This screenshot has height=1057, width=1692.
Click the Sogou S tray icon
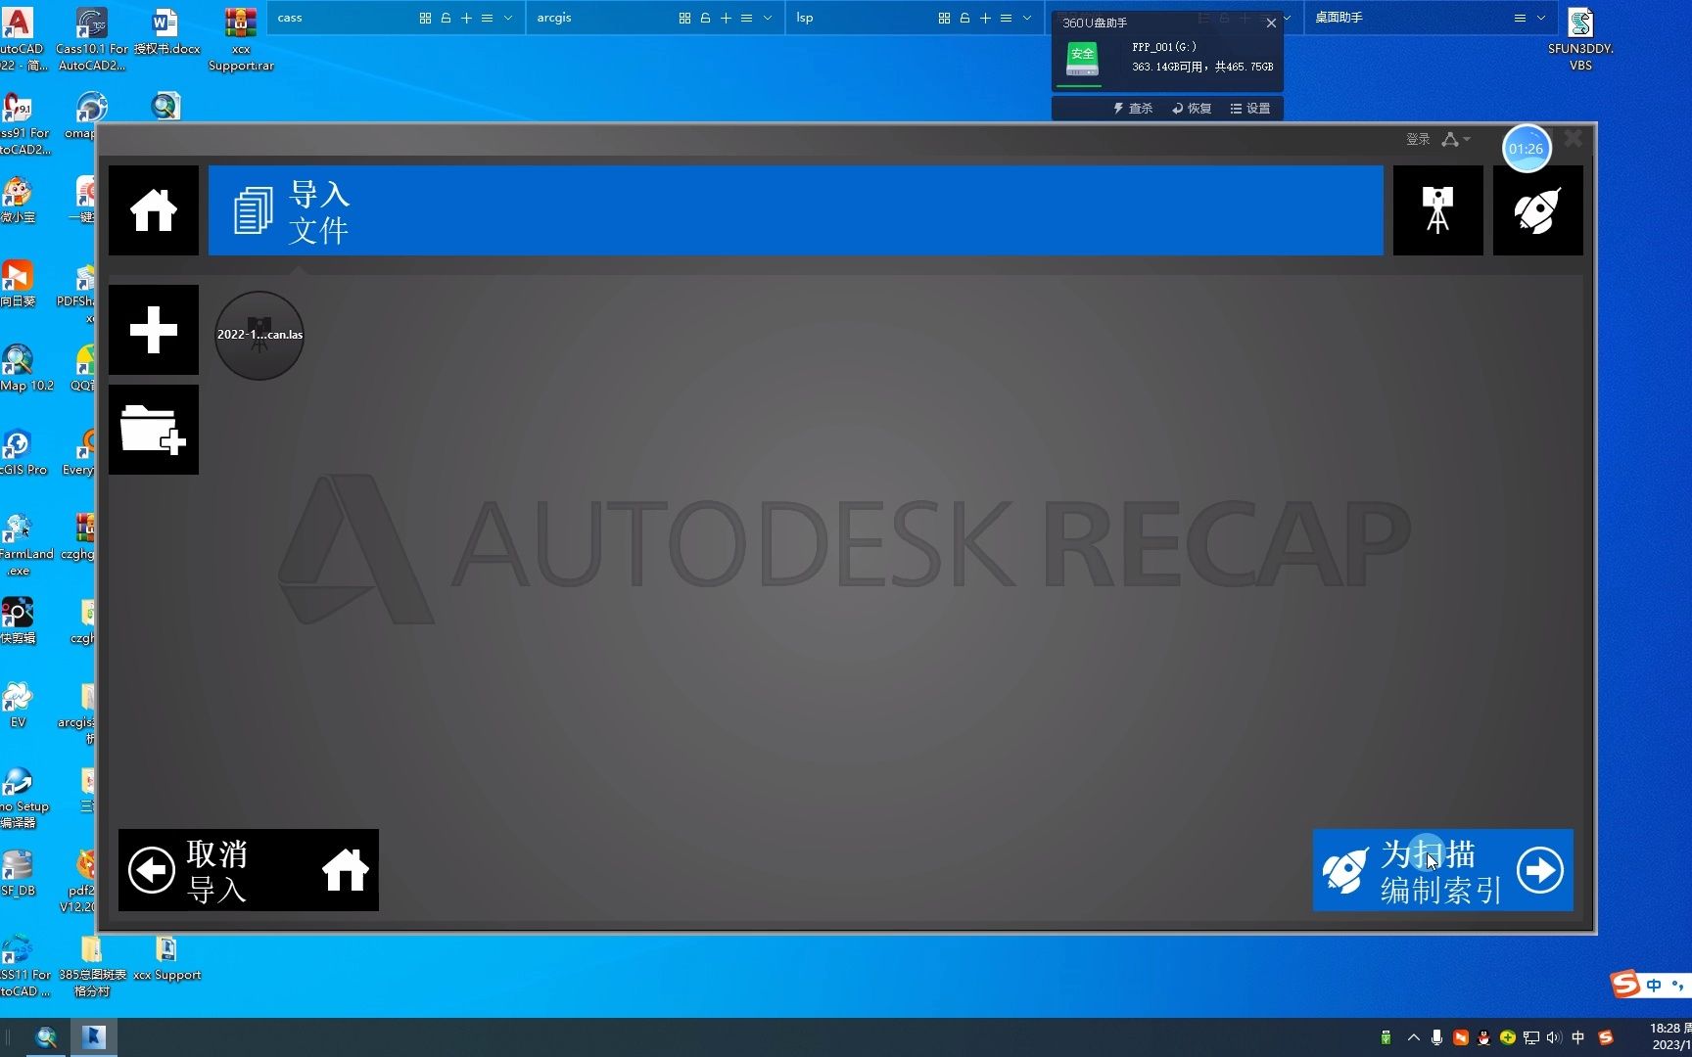(1606, 1037)
